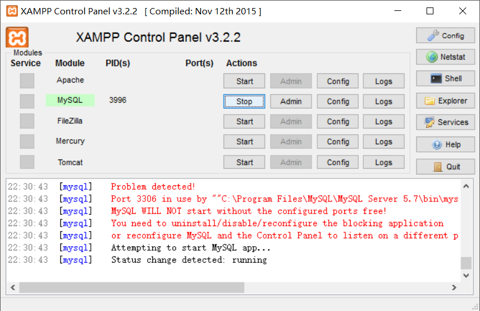This screenshot has height=311, width=480.
Task: Click the green MySQL module label
Action: [x=70, y=100]
